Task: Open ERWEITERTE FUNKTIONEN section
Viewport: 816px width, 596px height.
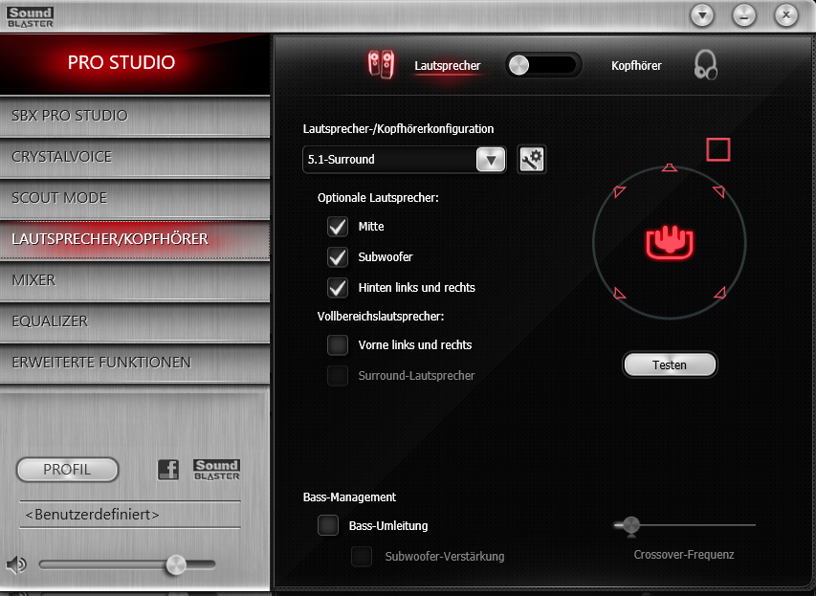Action: 135,363
